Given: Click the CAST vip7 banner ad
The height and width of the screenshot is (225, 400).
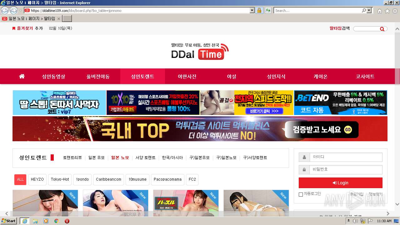Looking at the screenshot, I should coord(59,103).
